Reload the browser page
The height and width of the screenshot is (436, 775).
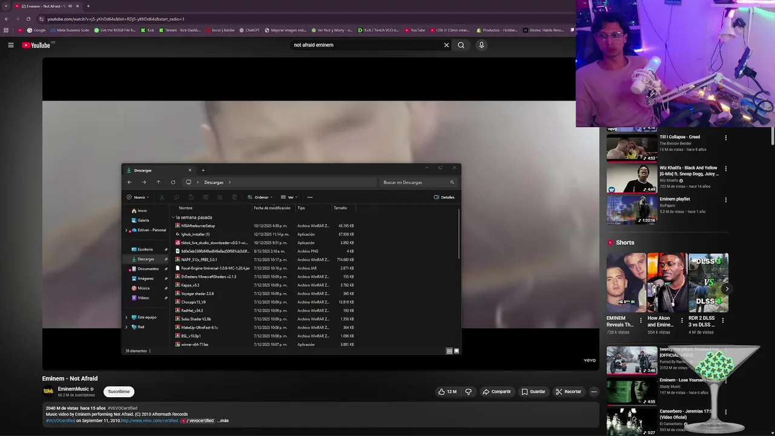pyautogui.click(x=28, y=19)
